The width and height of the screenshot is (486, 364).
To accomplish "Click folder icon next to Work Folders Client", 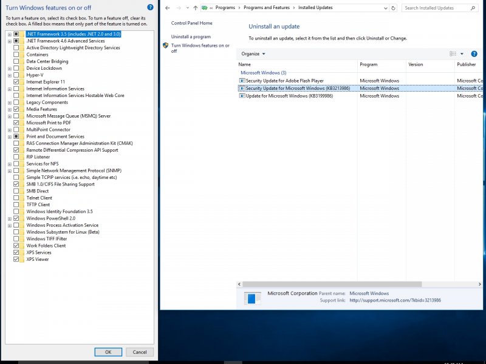I will click(x=22, y=246).
